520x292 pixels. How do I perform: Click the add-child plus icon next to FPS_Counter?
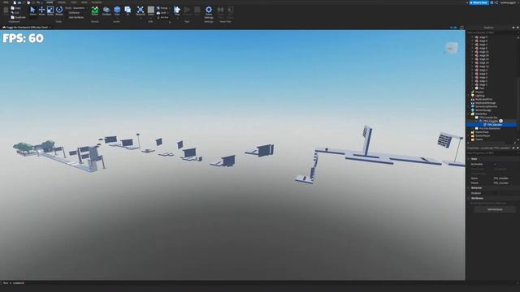point(500,121)
